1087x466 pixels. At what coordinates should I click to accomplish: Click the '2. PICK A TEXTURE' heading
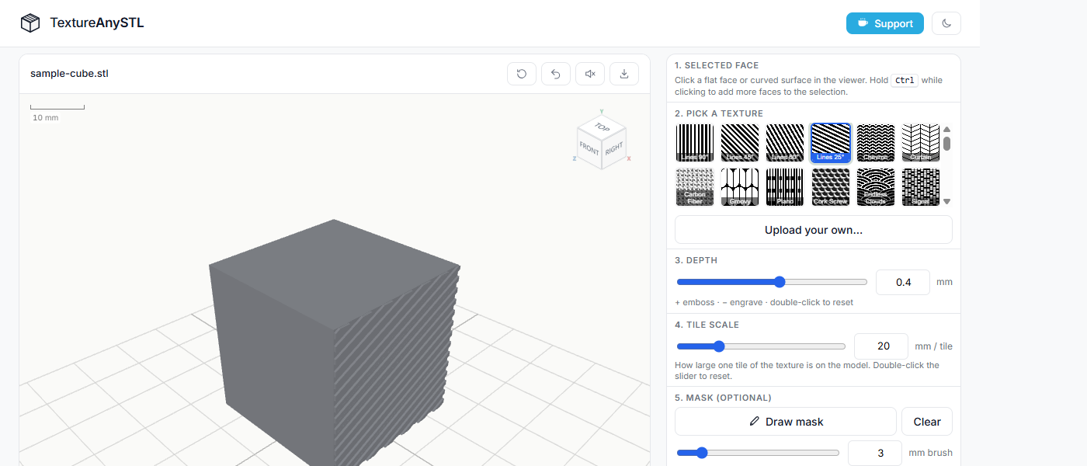pos(719,113)
